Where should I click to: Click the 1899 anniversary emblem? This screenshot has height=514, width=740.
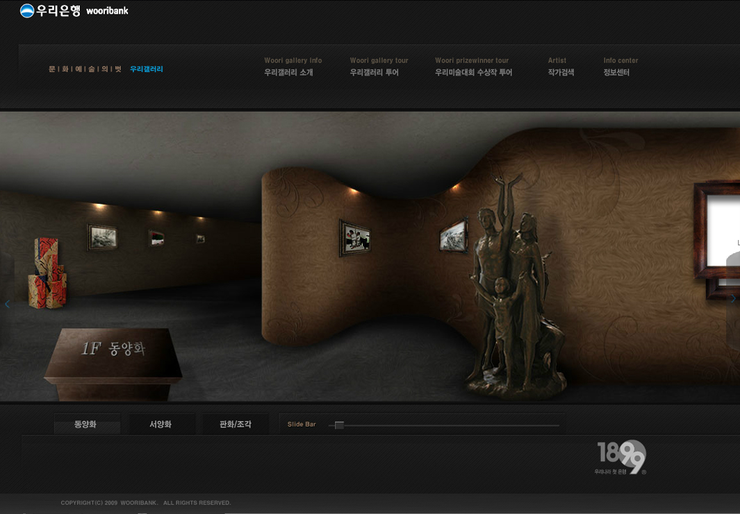(x=621, y=457)
